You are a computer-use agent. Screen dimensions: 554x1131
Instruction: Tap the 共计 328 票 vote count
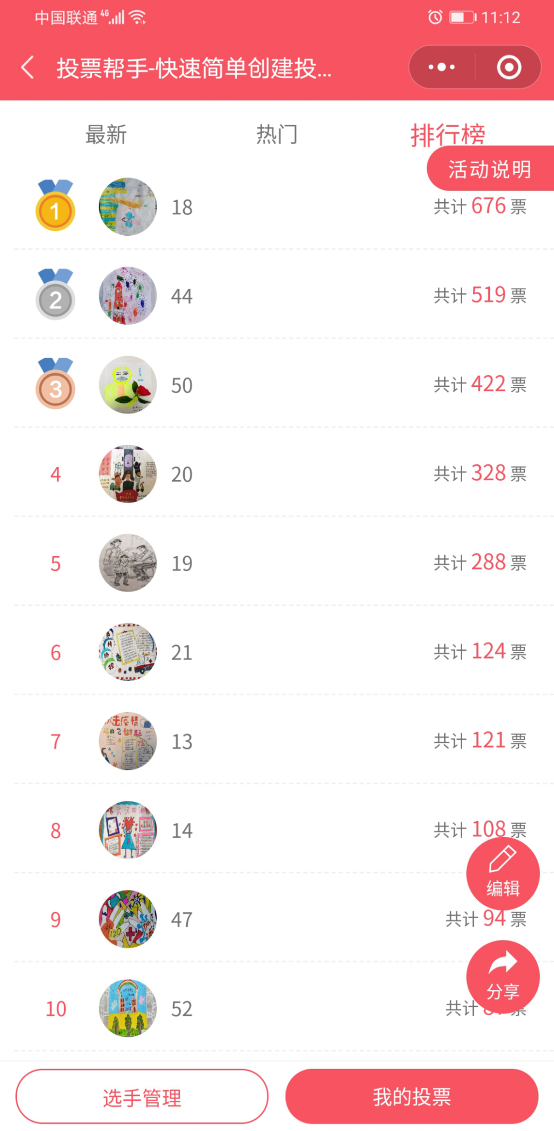pyautogui.click(x=480, y=473)
